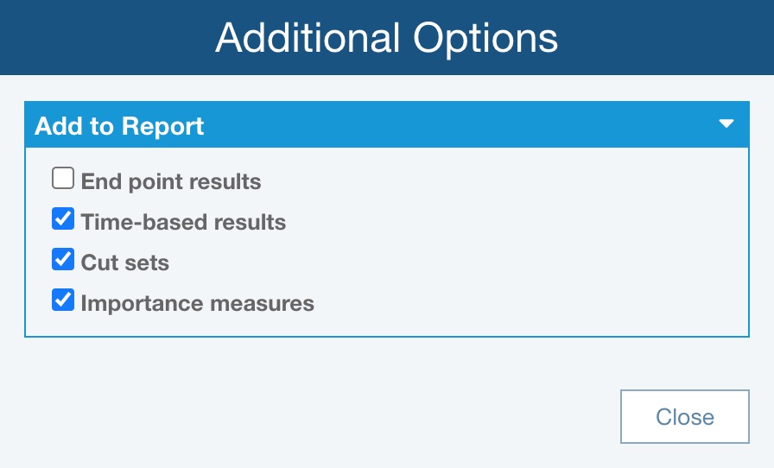Disable the Cut sets checkbox

(x=63, y=260)
